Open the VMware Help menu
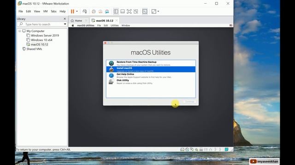 pos(63,11)
